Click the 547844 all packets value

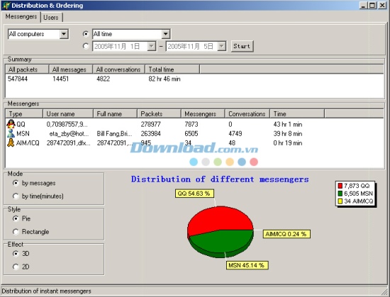[18, 79]
